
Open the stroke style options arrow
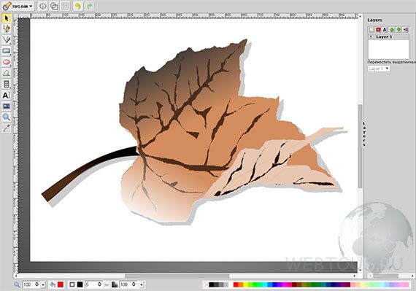pyautogui.click(x=106, y=285)
